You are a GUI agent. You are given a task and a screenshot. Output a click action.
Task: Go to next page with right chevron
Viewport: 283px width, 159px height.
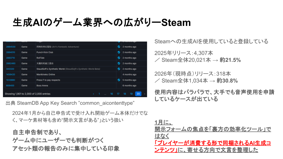point(144,94)
